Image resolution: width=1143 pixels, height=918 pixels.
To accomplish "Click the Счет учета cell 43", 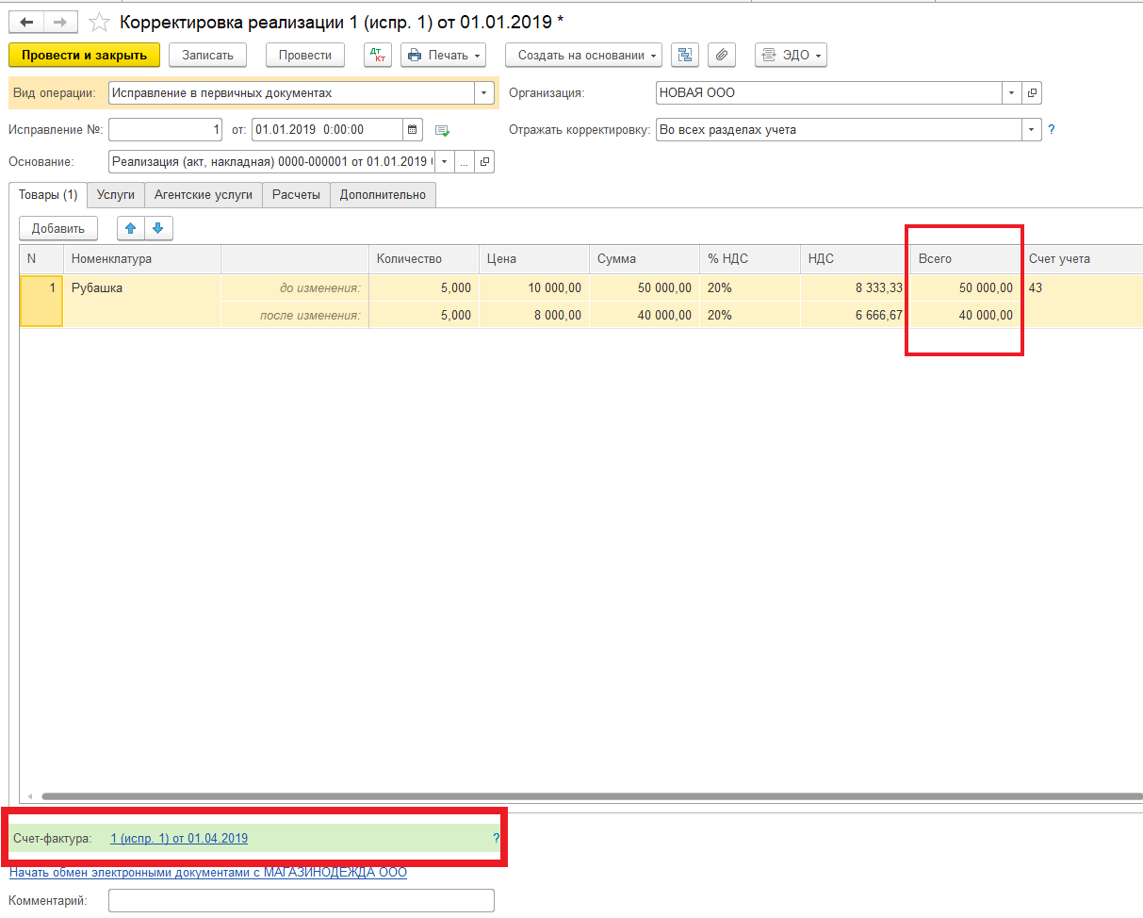I will (x=1082, y=288).
